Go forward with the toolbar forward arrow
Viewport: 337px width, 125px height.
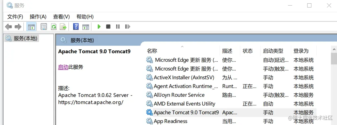(18, 27)
